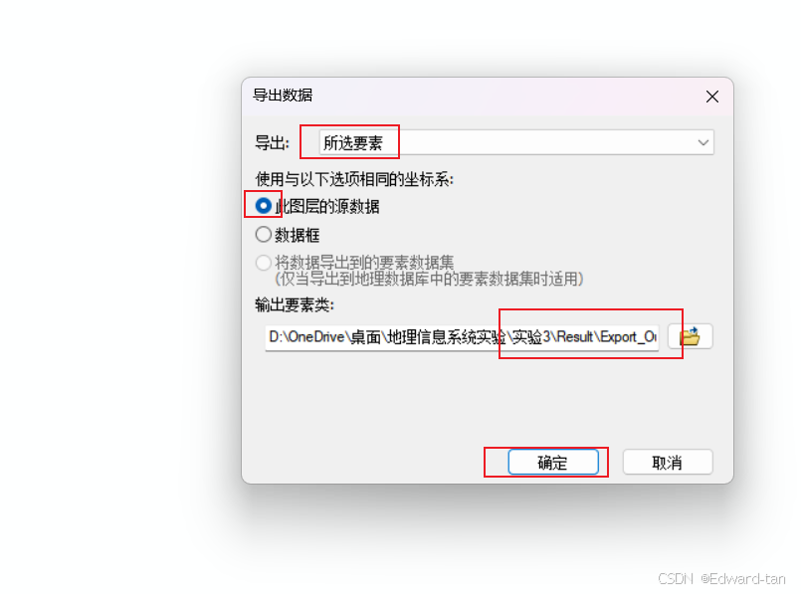Screen dimensions: 801x594
Task: Click the 导出: label beside combo box
Action: pos(273,143)
